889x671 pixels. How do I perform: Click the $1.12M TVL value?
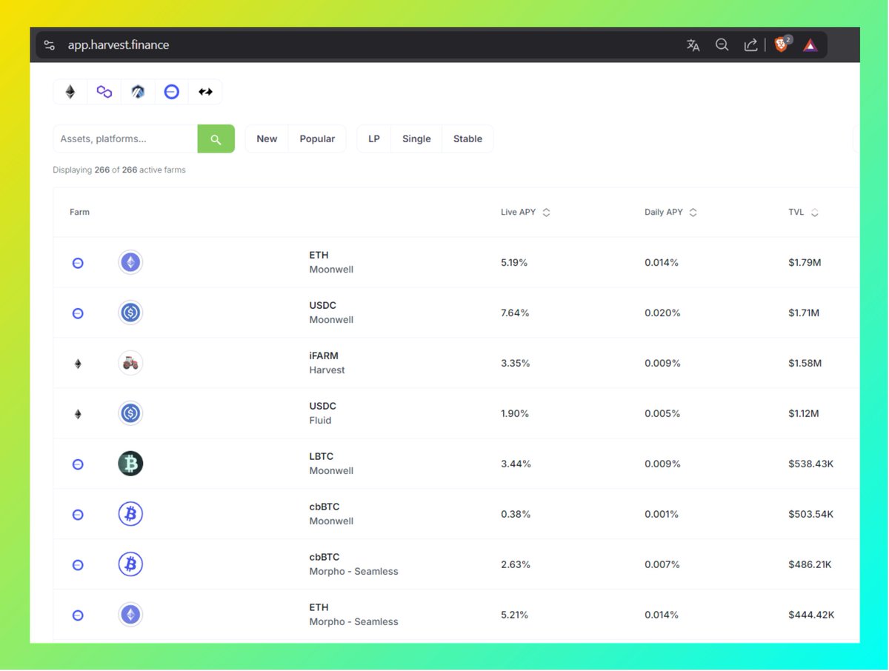point(804,413)
